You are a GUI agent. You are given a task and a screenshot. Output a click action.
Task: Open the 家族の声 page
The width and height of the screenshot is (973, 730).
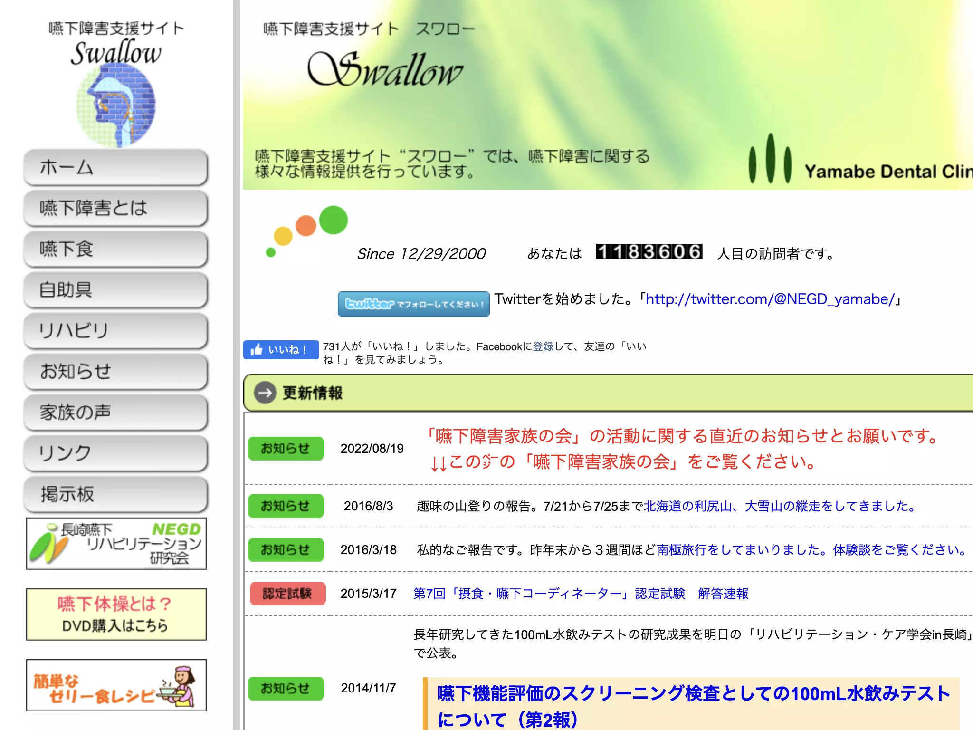pyautogui.click(x=116, y=412)
